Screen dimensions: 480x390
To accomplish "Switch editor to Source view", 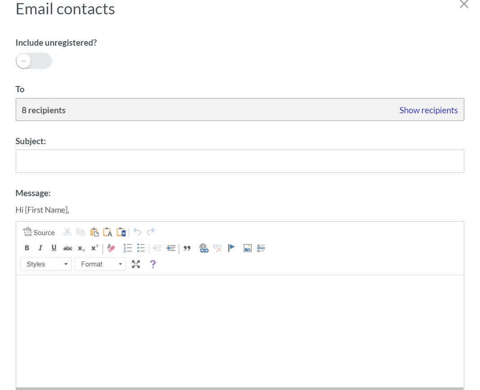I will coord(39,232).
